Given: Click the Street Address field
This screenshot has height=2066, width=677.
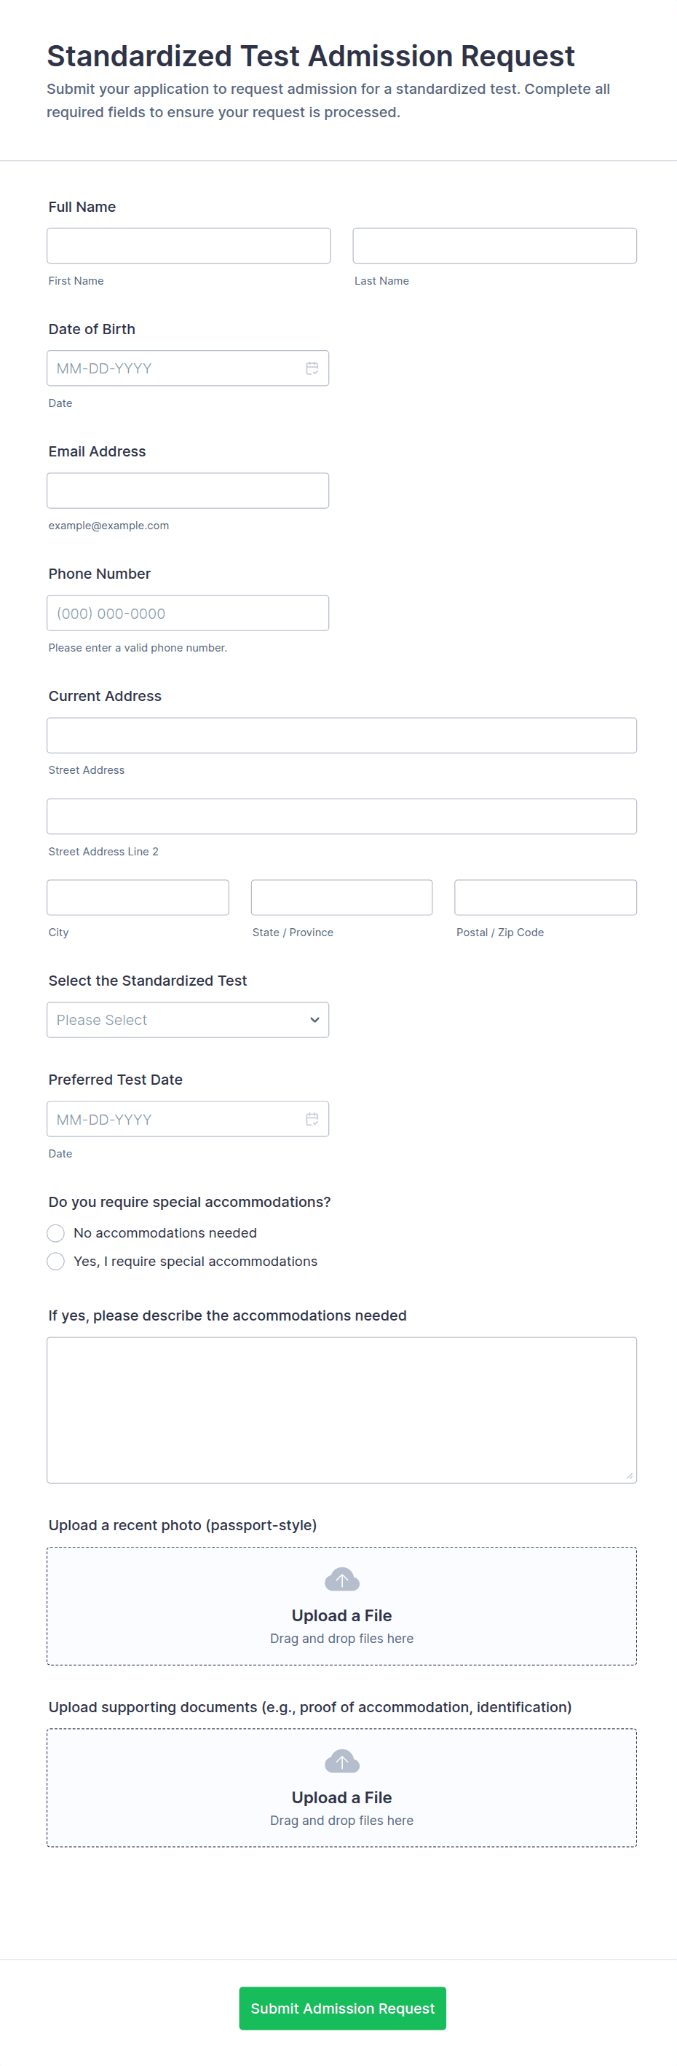Looking at the screenshot, I should pyautogui.click(x=341, y=735).
